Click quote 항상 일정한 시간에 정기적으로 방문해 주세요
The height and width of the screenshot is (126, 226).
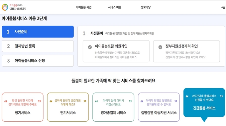click(23, 102)
